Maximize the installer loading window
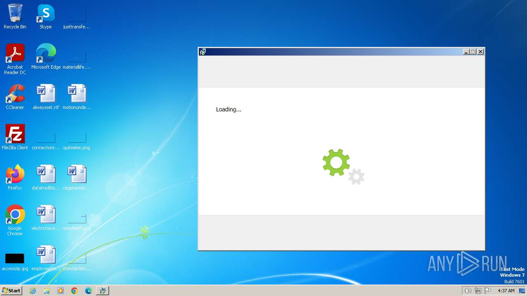The height and width of the screenshot is (296, 527). pos(473,52)
